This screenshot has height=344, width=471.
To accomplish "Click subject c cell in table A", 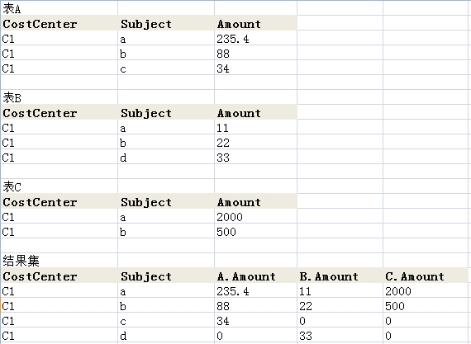I will point(166,68).
